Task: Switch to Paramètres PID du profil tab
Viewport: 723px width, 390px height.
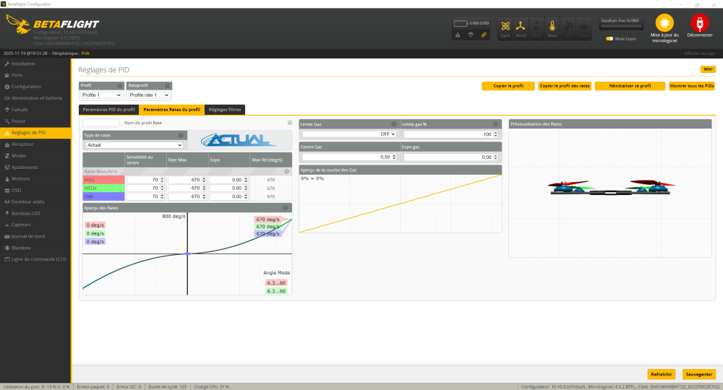Action: pos(108,110)
